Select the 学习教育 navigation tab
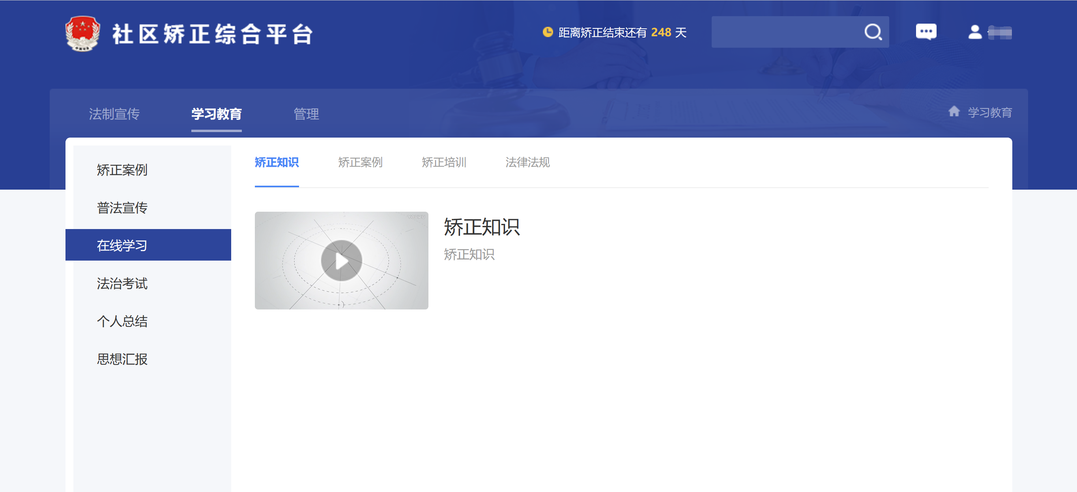Screen dimensions: 1077x492 (216, 114)
